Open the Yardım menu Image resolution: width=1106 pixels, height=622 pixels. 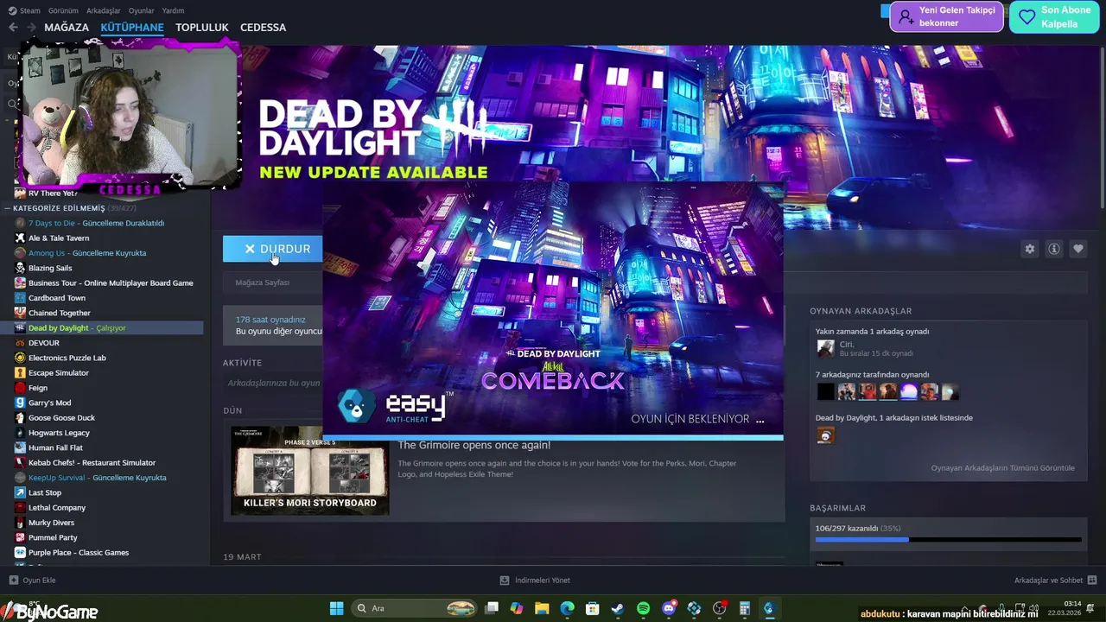[173, 10]
